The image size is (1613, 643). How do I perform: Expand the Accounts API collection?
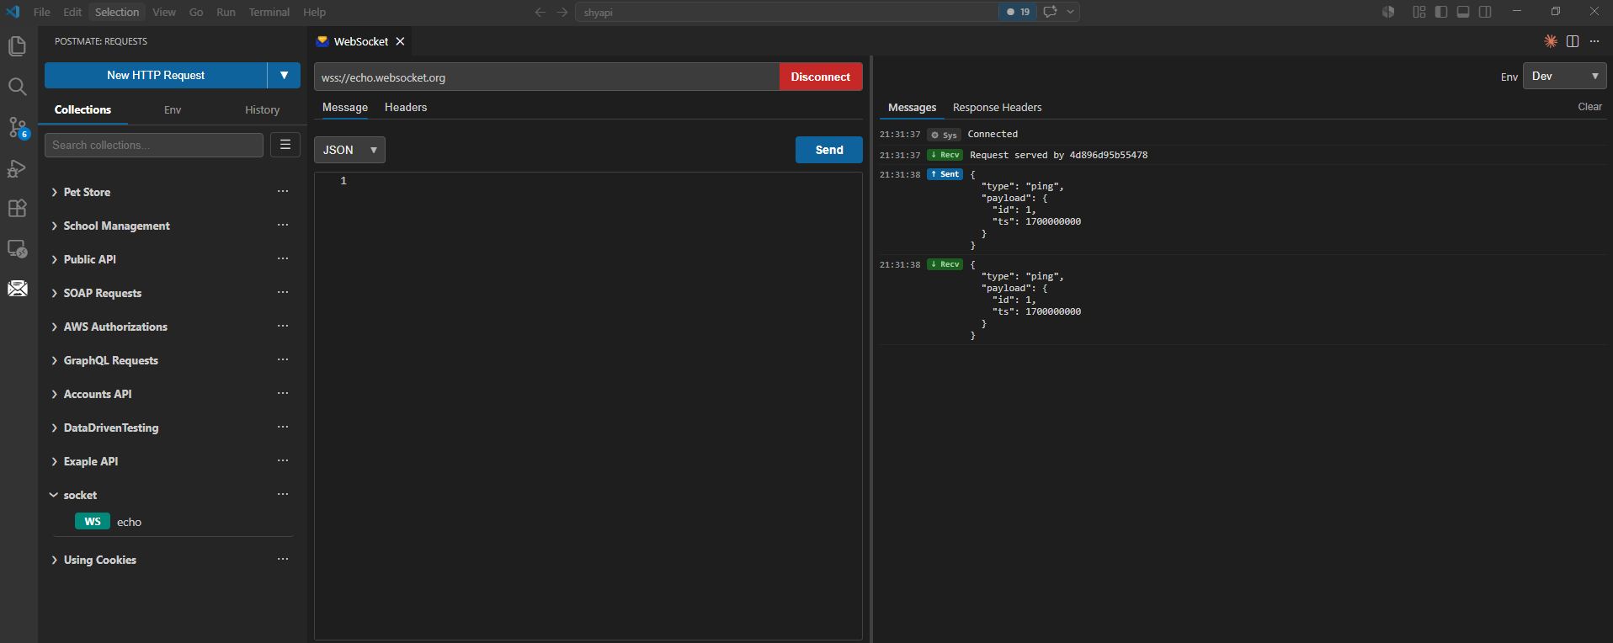54,394
